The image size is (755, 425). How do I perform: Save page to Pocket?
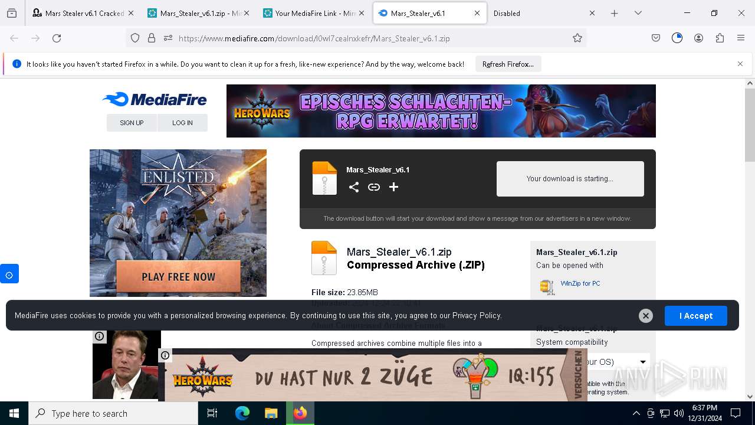point(656,38)
